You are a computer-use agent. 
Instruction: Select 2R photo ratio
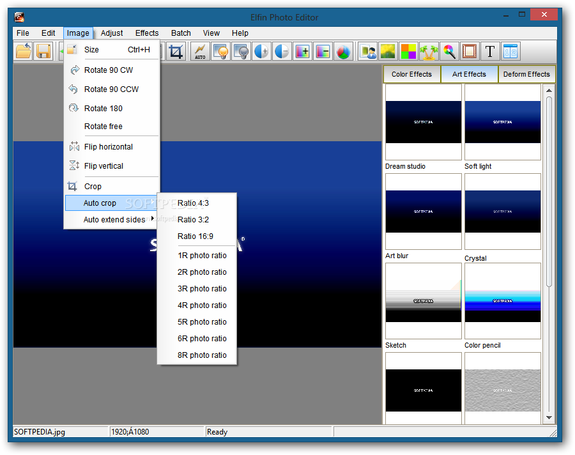[x=197, y=272]
